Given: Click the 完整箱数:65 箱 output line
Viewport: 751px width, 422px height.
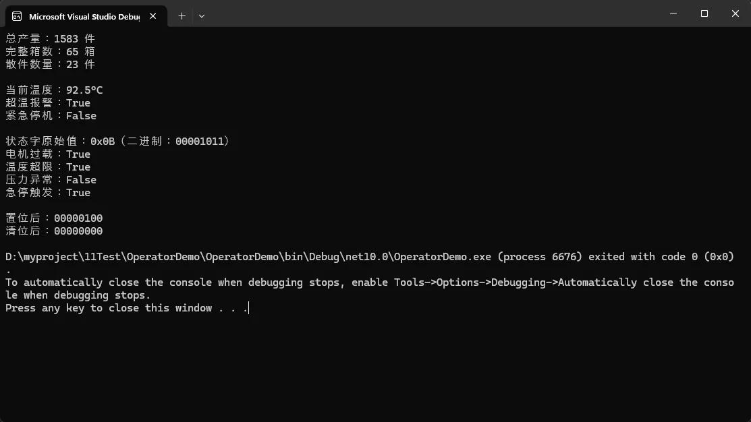Looking at the screenshot, I should click(x=51, y=52).
